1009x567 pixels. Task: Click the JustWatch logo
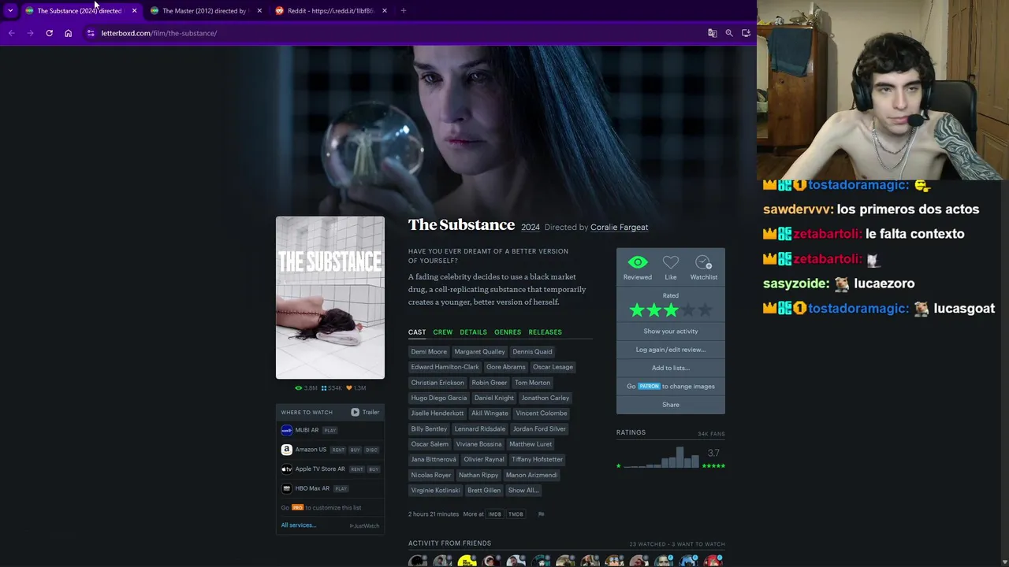pos(365,526)
